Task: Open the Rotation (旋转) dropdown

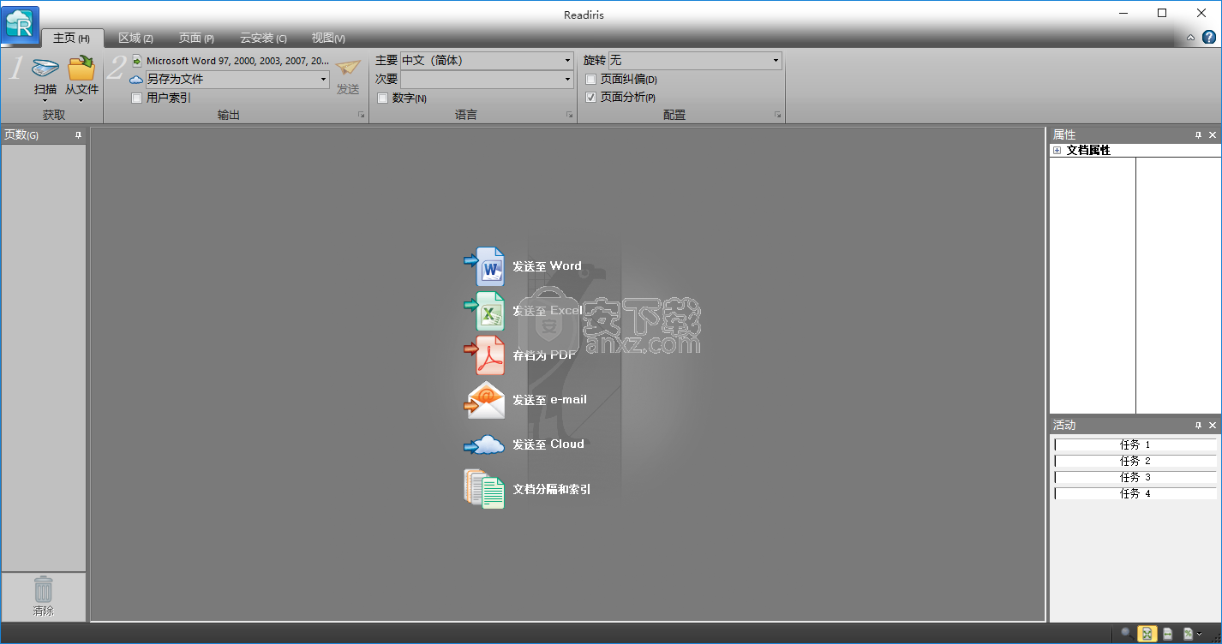Action: [776, 61]
